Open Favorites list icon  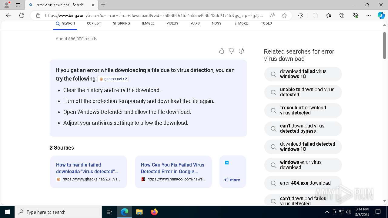(329, 15)
